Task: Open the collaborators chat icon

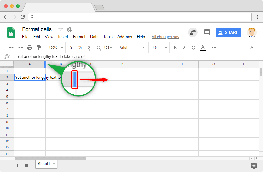Action: click(193, 32)
